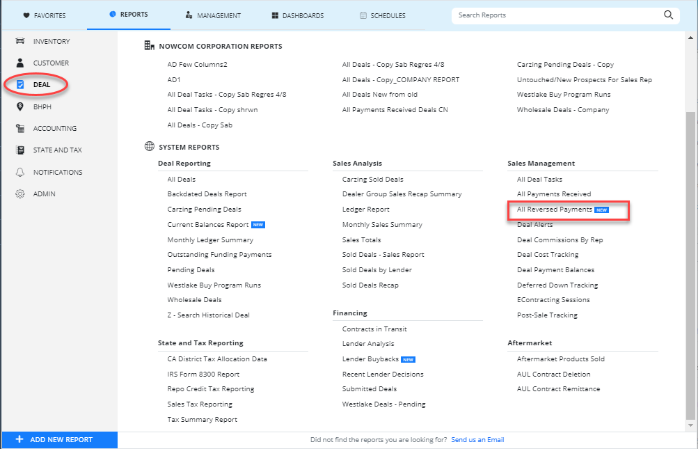Click the Schedules calendar icon
698x449 pixels.
point(363,15)
